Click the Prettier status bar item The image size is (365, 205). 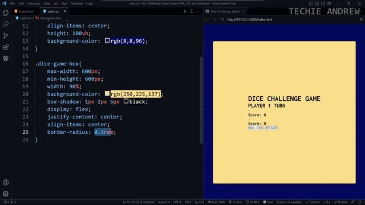coord(341,202)
